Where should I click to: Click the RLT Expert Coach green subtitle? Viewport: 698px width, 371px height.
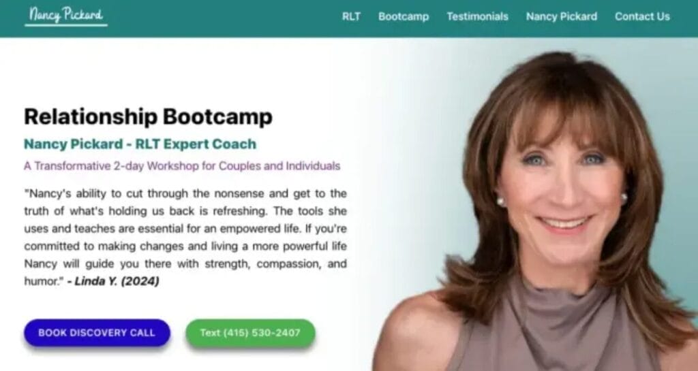(x=140, y=144)
